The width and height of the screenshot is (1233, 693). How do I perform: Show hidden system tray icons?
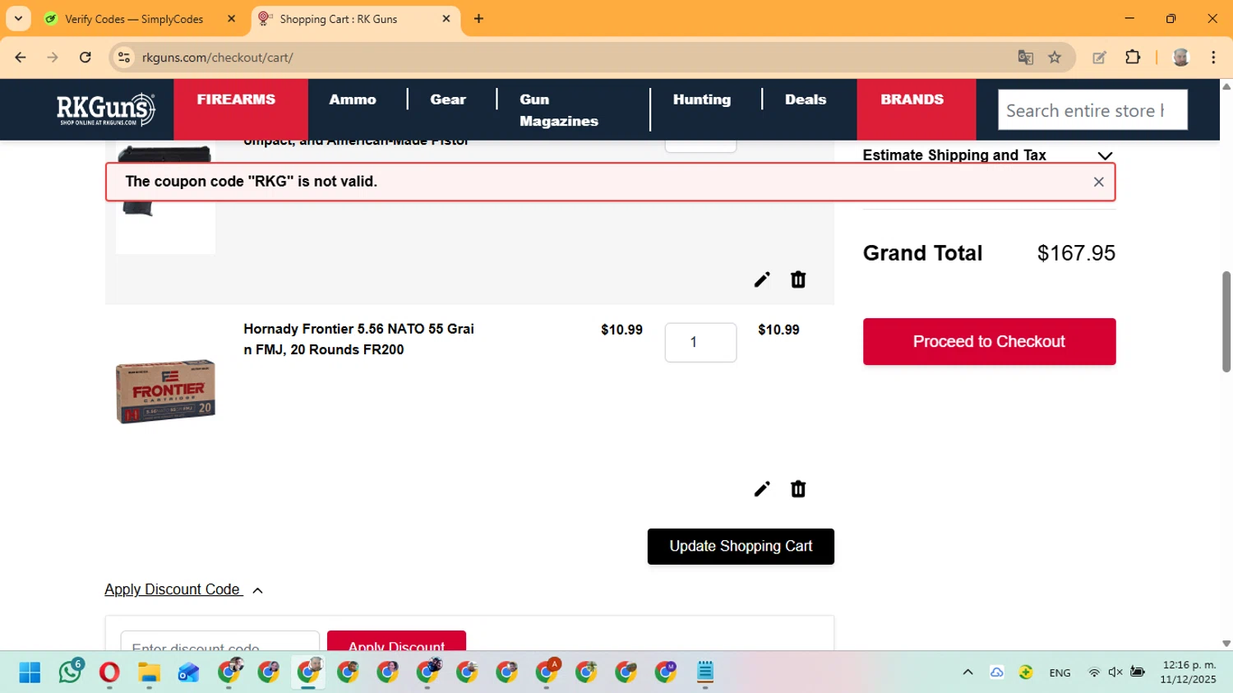[x=967, y=672]
